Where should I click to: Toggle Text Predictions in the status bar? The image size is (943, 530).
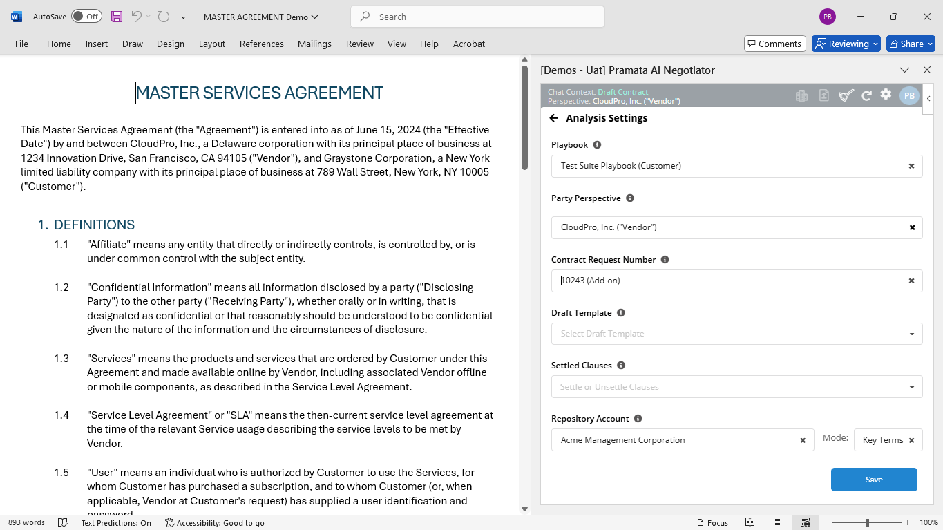116,523
